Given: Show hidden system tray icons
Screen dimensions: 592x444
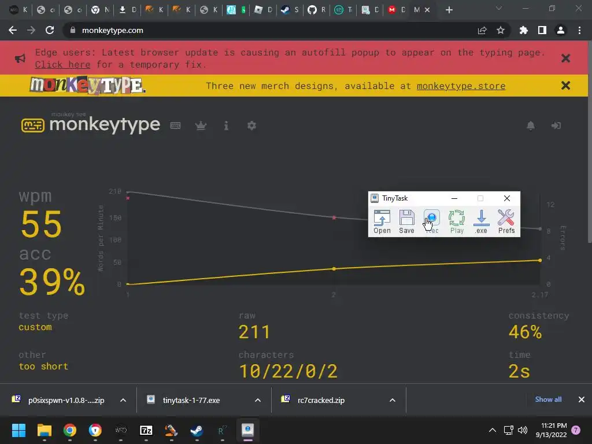Looking at the screenshot, I should pyautogui.click(x=493, y=430).
